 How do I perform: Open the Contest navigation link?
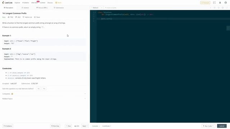(42, 3)
